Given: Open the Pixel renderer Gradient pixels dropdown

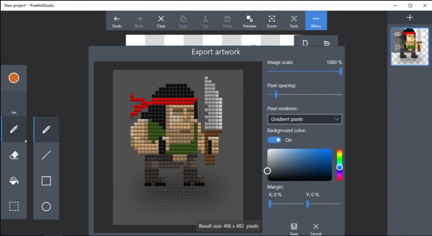Looking at the screenshot, I should click(x=305, y=119).
